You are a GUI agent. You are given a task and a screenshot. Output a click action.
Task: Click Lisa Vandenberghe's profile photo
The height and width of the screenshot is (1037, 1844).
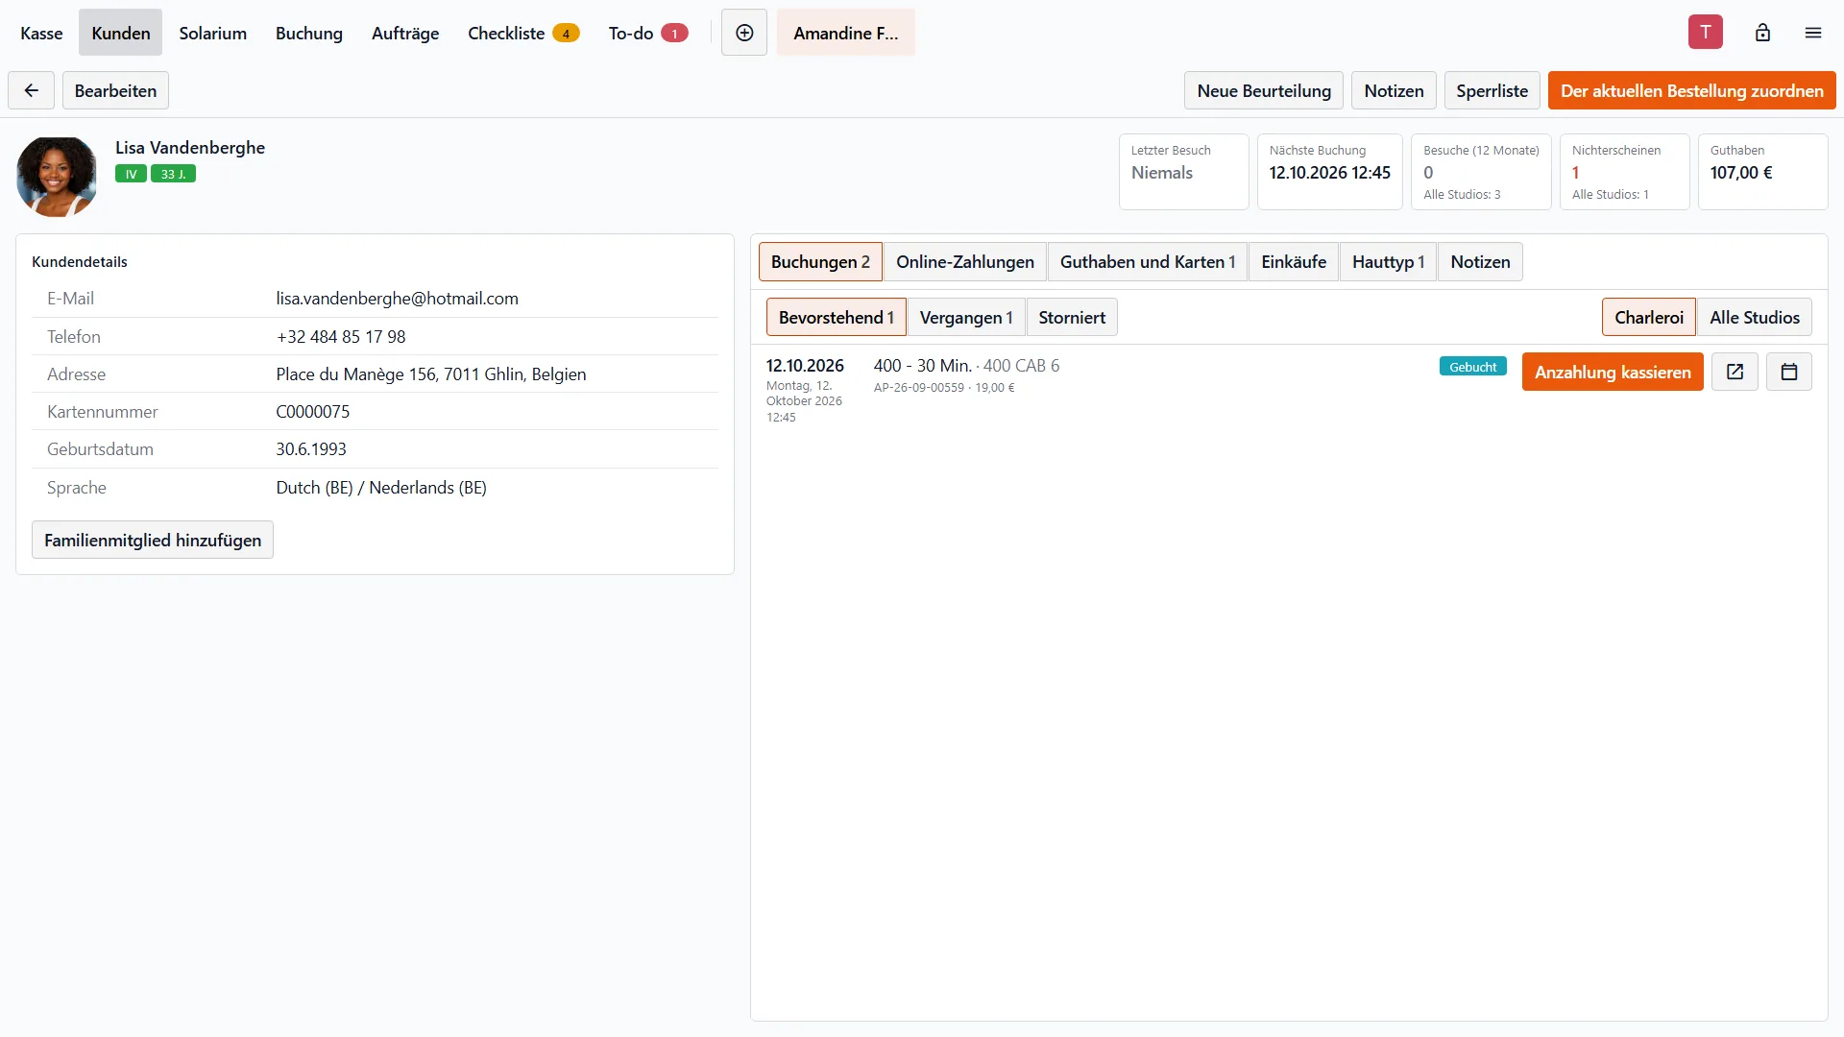point(57,177)
